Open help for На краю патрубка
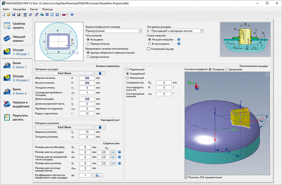 point(179,39)
